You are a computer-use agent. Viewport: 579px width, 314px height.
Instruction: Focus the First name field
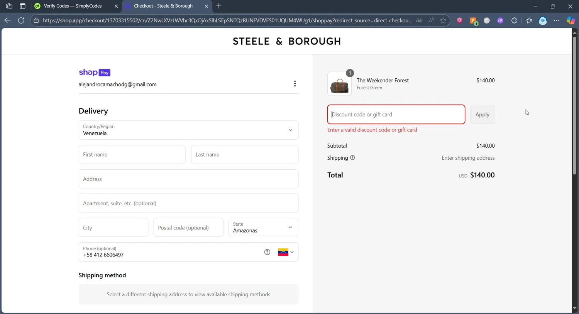132,155
